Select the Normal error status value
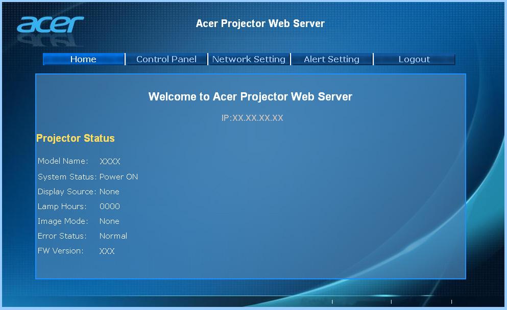 (x=113, y=236)
